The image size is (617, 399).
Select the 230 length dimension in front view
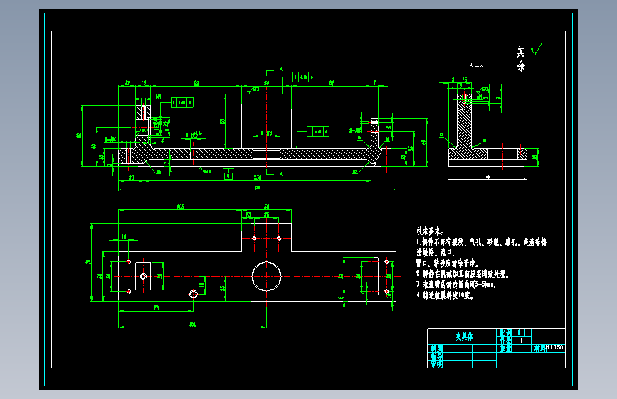258,177
